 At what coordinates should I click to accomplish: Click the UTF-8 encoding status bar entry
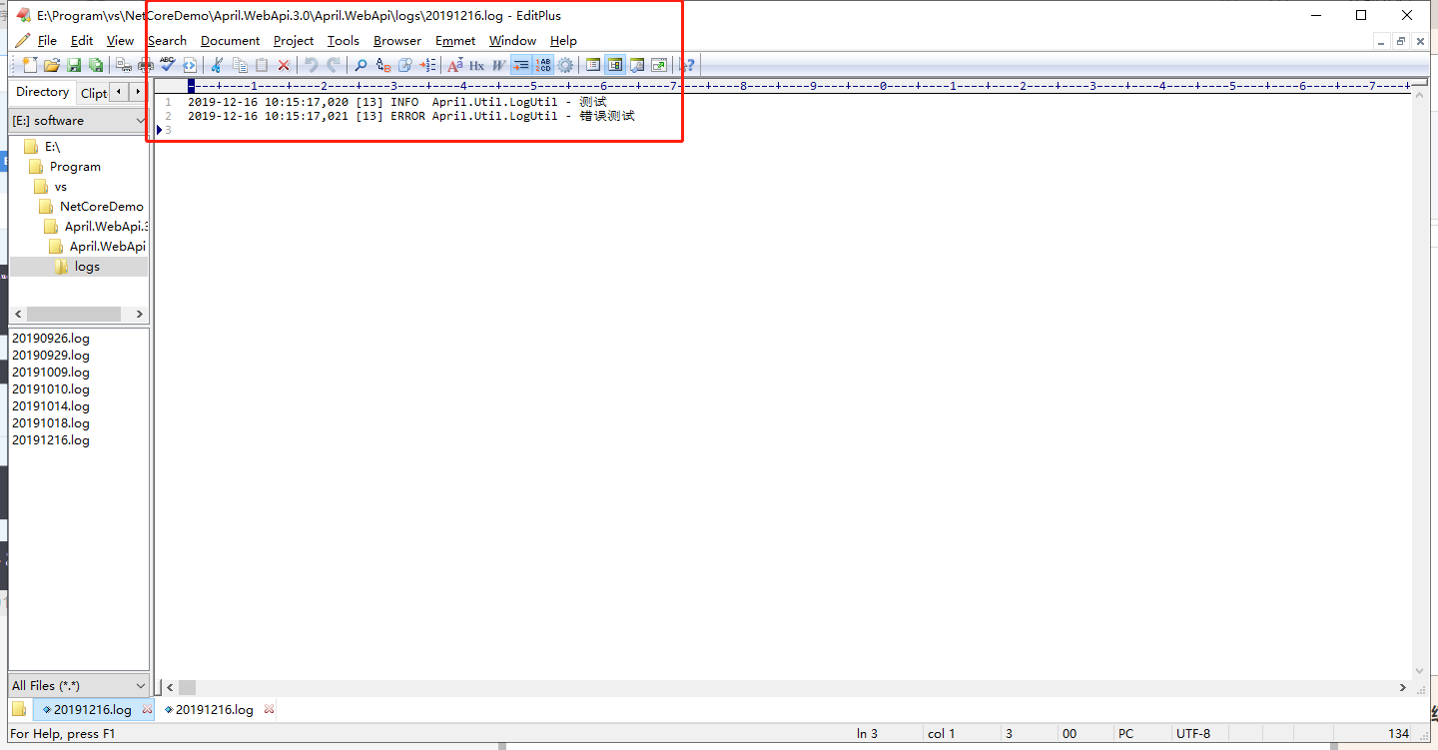point(1193,733)
